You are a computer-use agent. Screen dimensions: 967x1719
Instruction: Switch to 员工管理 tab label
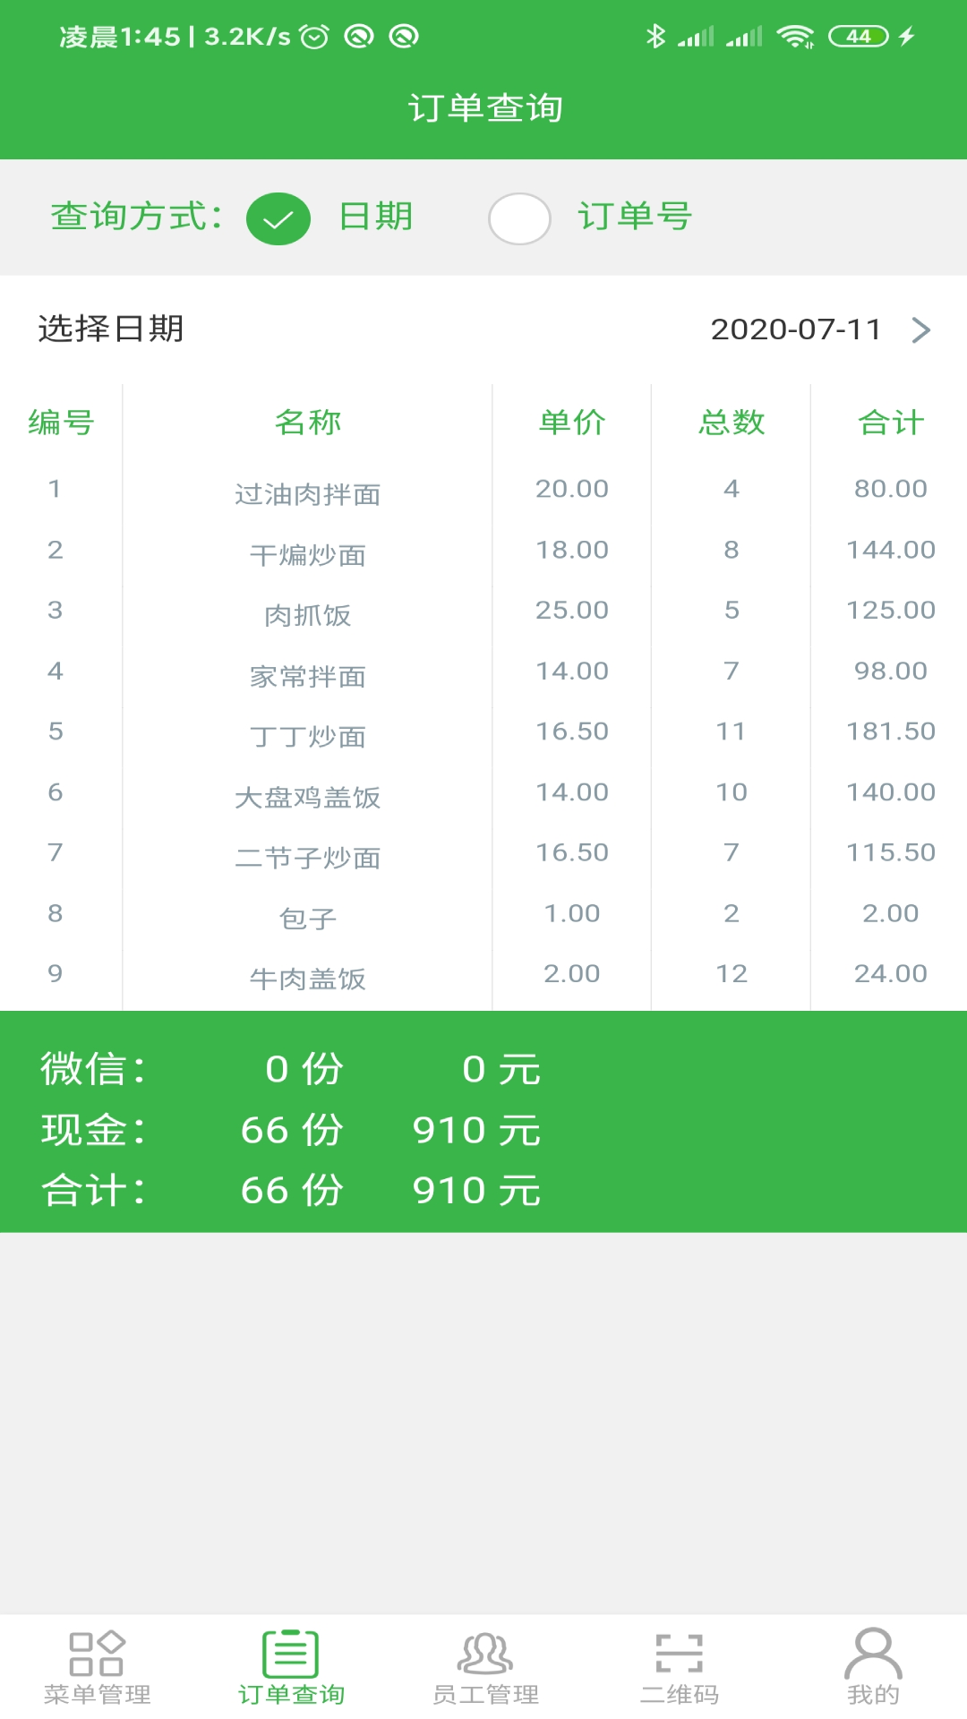tap(484, 1694)
